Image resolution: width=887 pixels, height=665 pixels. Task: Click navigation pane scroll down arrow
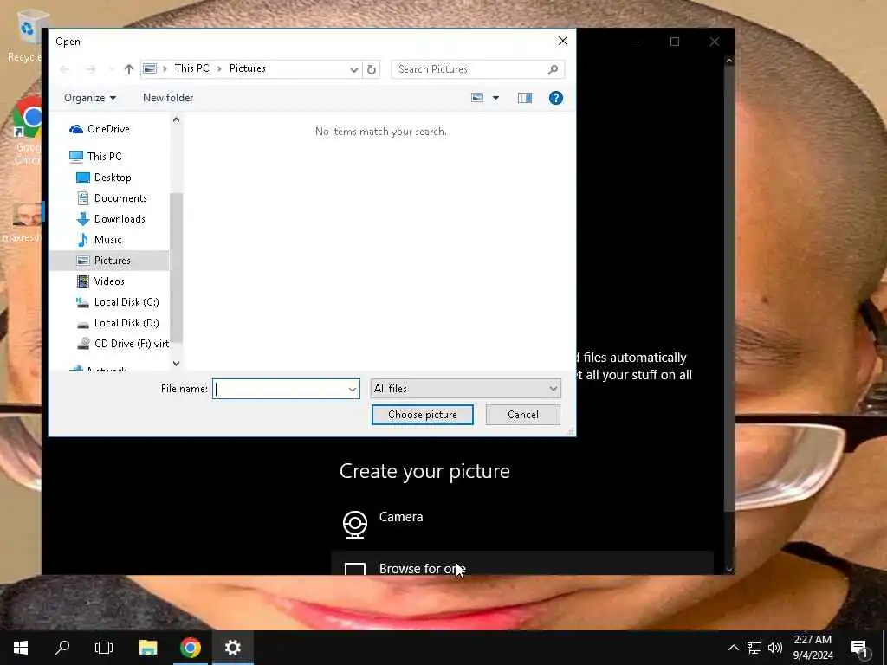(x=176, y=364)
